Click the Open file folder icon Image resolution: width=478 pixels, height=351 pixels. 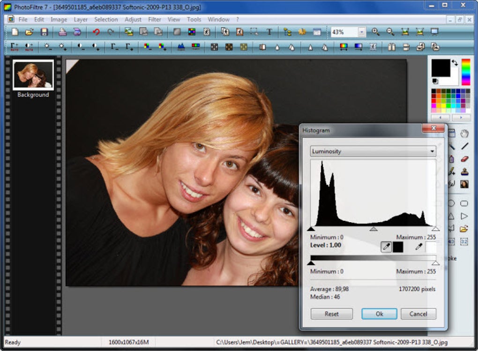[29, 32]
